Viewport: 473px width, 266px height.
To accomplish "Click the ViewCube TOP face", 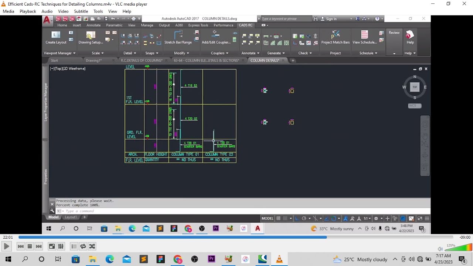I will [415, 87].
